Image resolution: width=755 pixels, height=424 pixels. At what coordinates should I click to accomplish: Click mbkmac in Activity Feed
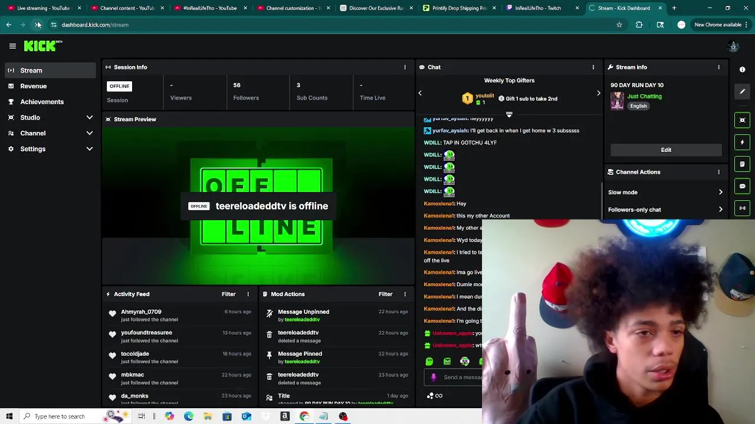(132, 375)
